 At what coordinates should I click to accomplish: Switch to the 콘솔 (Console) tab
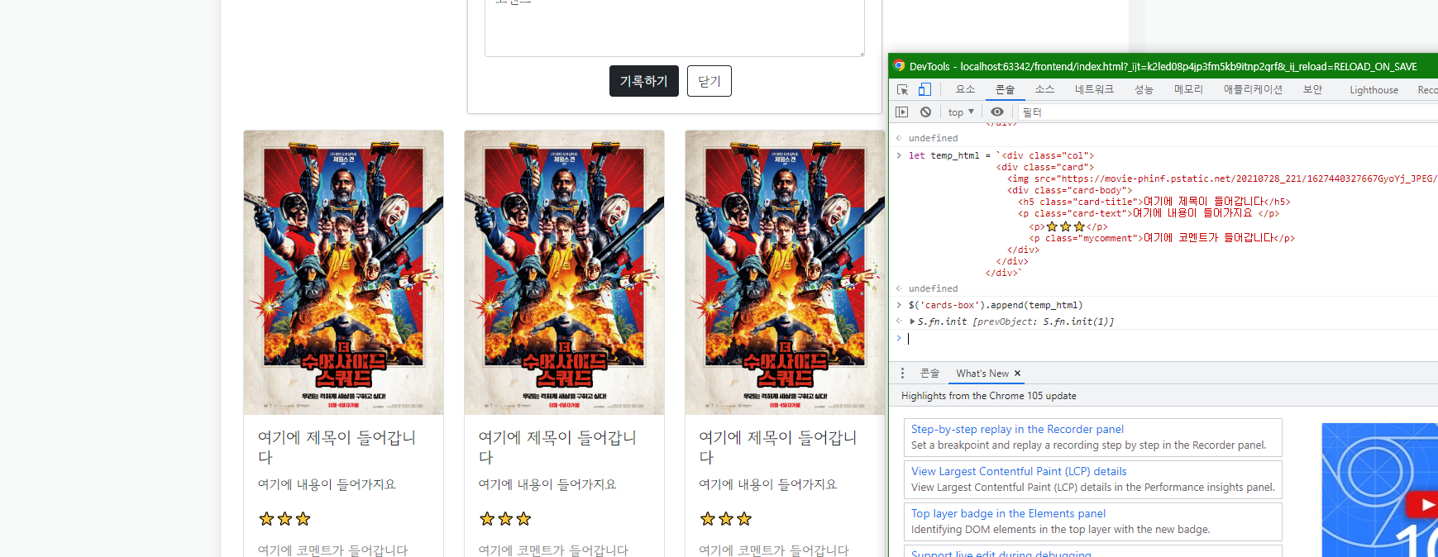1005,89
